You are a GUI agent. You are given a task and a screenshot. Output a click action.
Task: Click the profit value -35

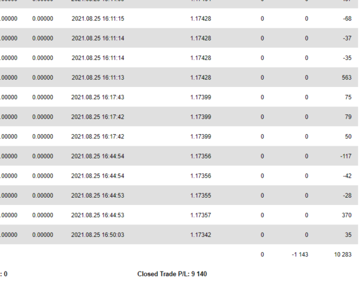tap(347, 58)
